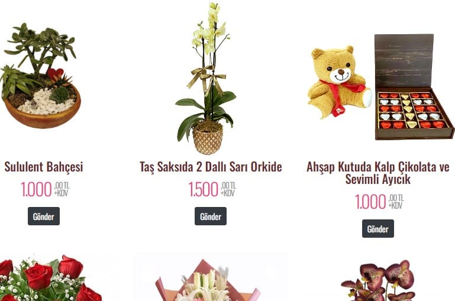Open the Sululent Bahçesi product image
This screenshot has width=455, height=301.
click(x=41, y=76)
